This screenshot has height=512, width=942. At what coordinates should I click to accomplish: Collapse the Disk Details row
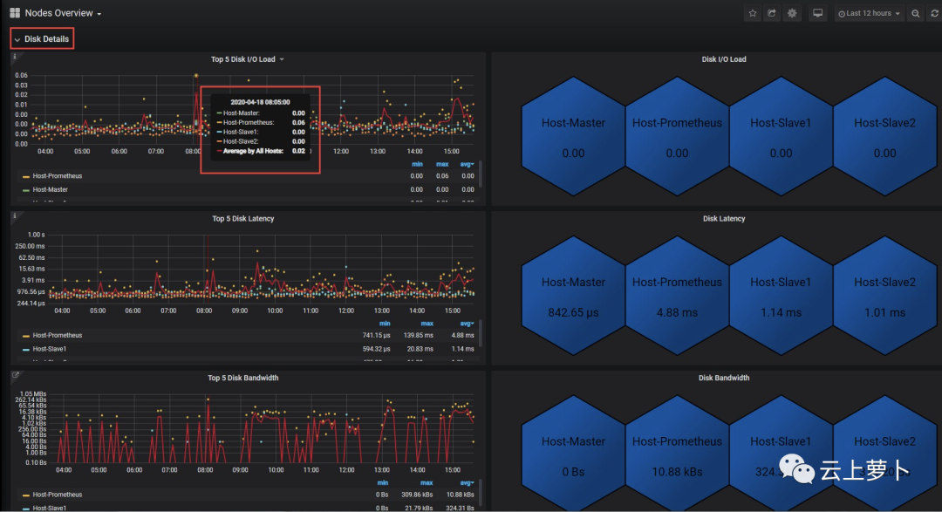(42, 39)
